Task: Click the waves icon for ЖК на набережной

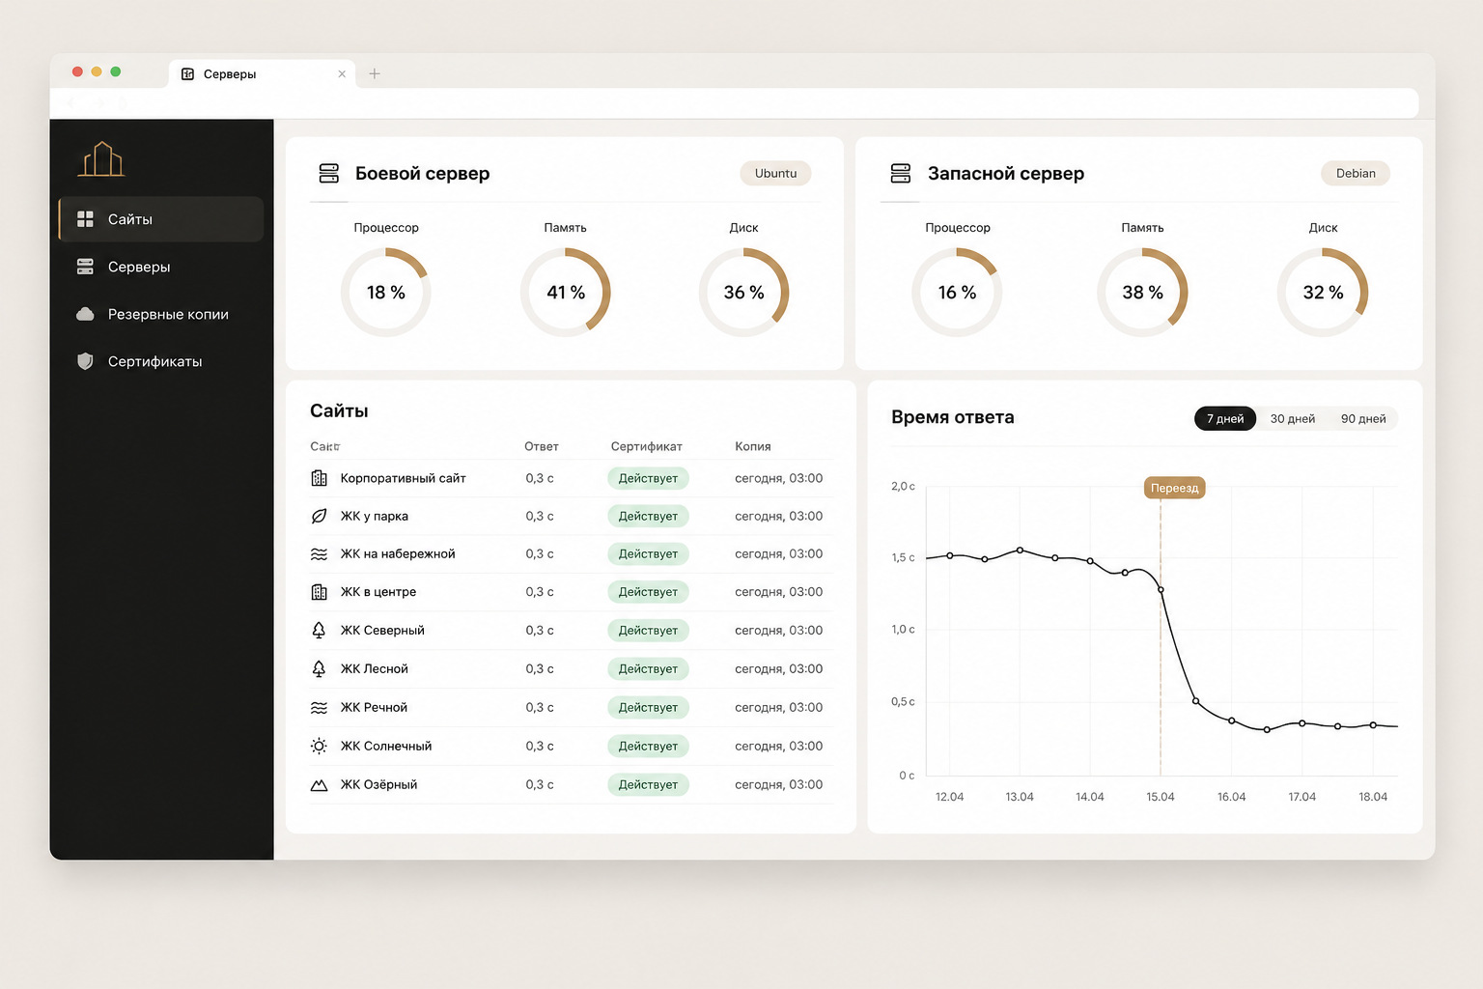Action: pyautogui.click(x=319, y=554)
